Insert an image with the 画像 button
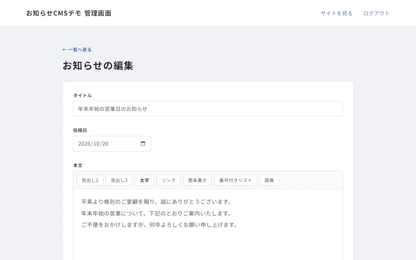Screen dimensions: 416x260 [x=269, y=180]
